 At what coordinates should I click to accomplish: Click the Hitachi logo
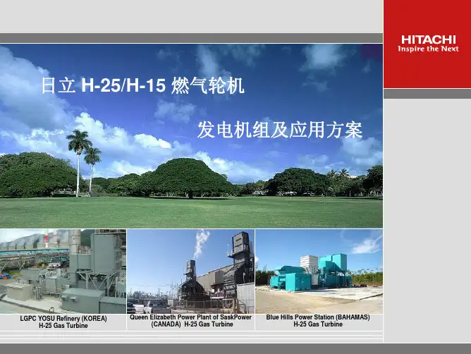(428, 39)
